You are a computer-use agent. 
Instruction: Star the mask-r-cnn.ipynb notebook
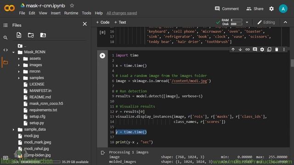[x=72, y=5]
